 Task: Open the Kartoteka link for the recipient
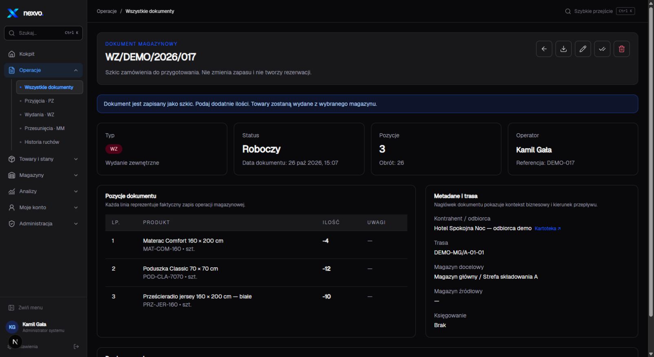[x=548, y=229]
